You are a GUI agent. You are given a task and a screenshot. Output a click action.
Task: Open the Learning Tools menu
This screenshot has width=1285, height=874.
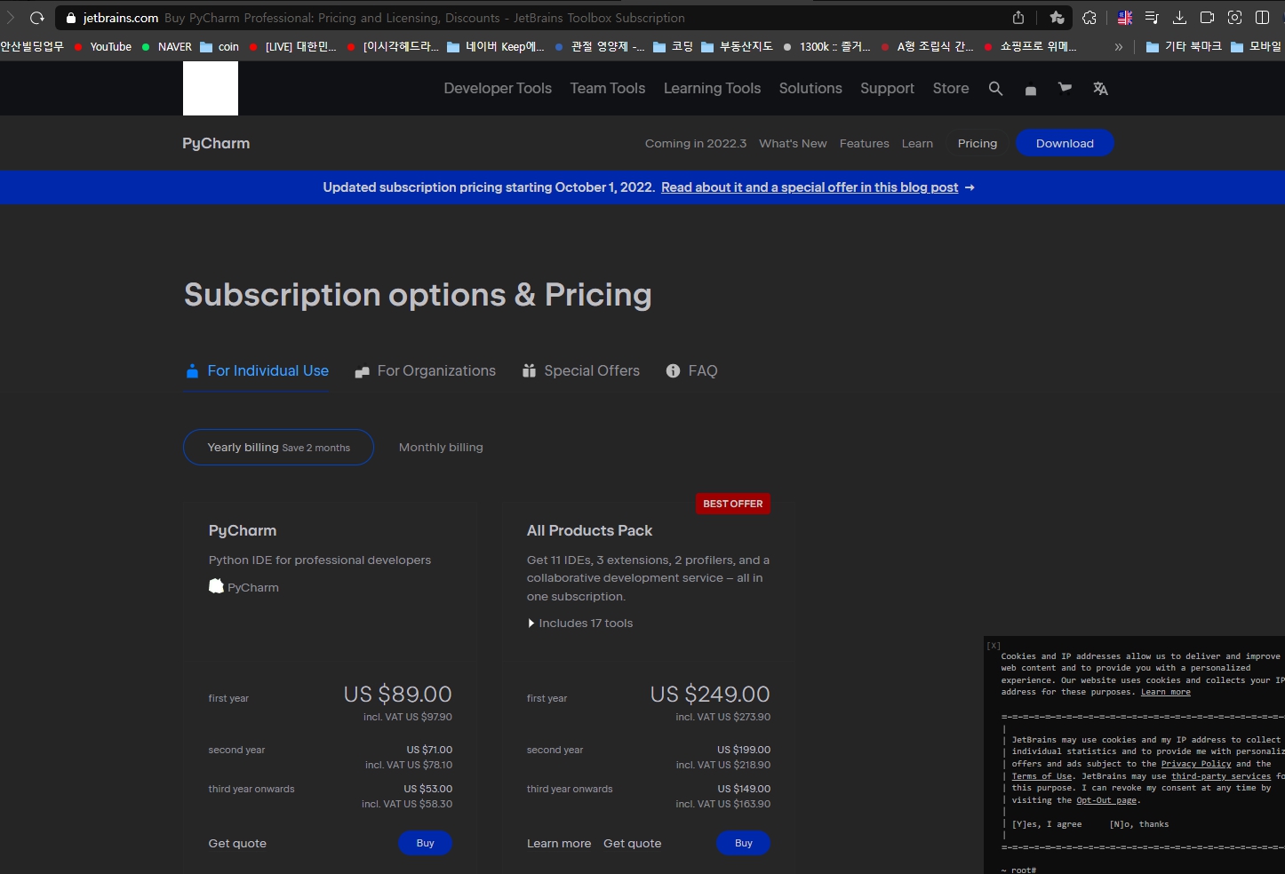click(712, 88)
